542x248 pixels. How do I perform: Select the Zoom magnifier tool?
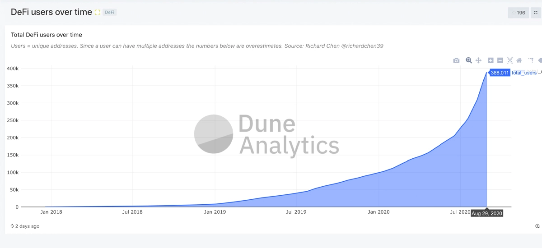469,60
